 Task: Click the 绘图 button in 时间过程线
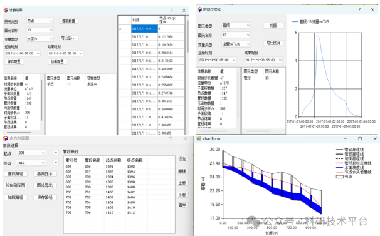(273, 26)
